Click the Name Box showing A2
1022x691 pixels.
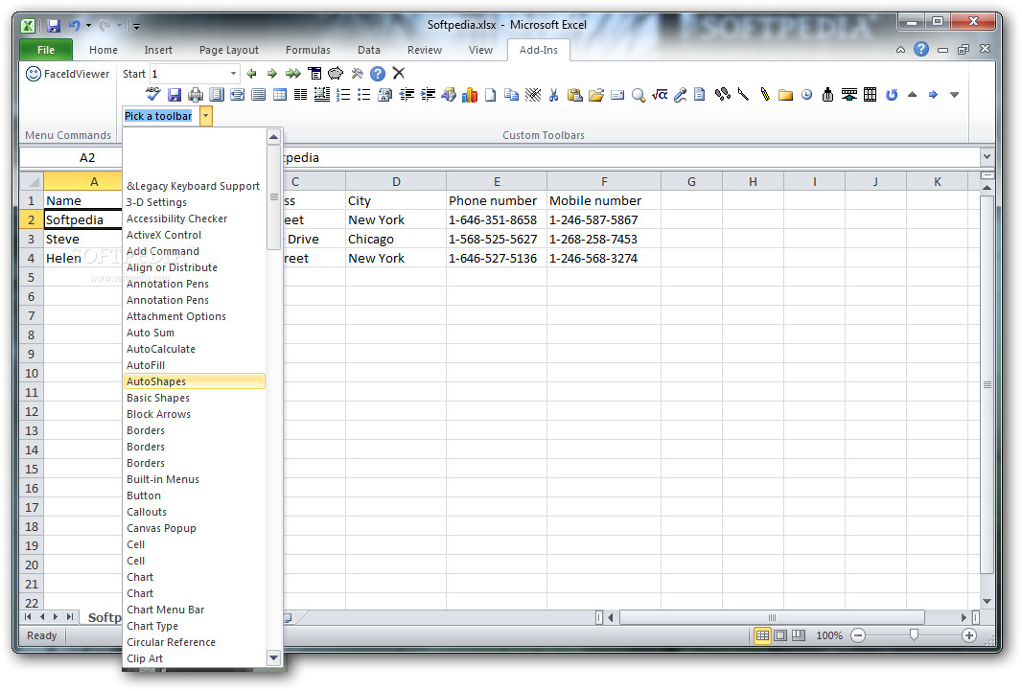pos(72,157)
